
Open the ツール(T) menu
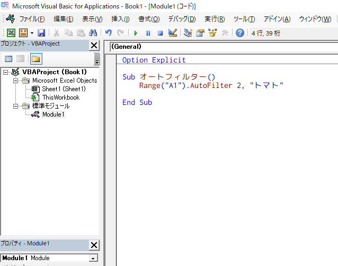click(244, 19)
